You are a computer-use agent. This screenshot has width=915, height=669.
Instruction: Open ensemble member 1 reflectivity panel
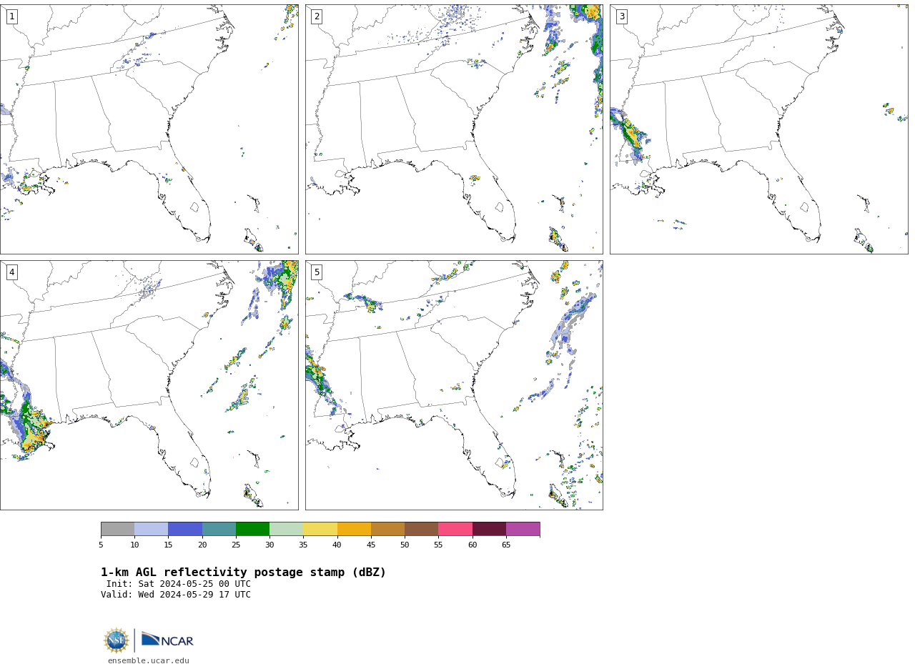click(149, 129)
